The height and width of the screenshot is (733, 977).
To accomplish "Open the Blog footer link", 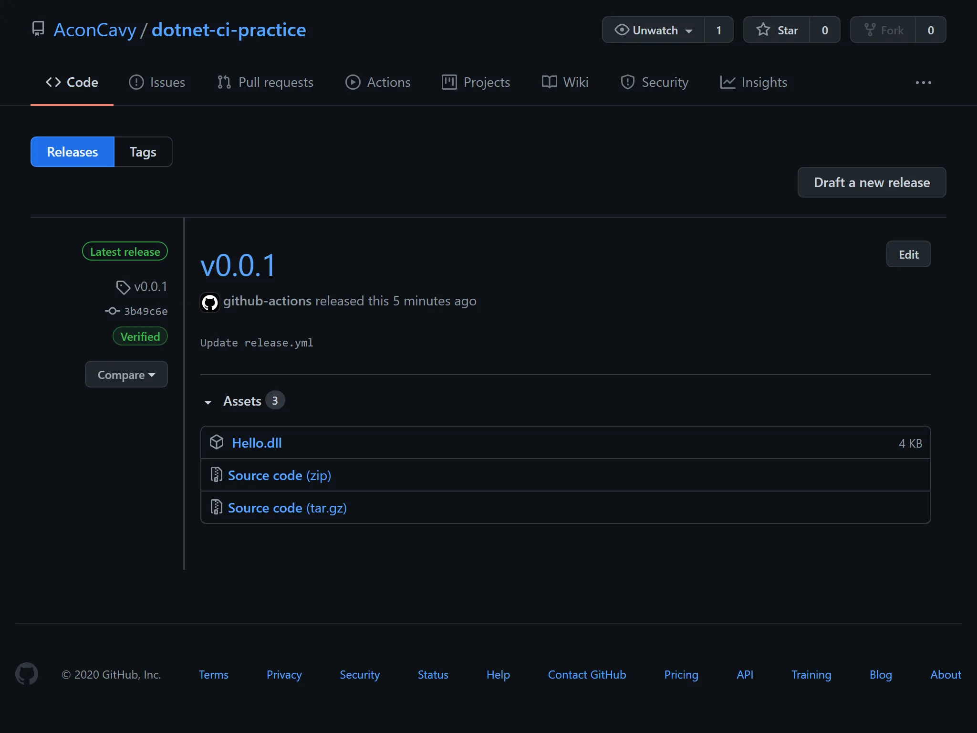I will pyautogui.click(x=881, y=674).
